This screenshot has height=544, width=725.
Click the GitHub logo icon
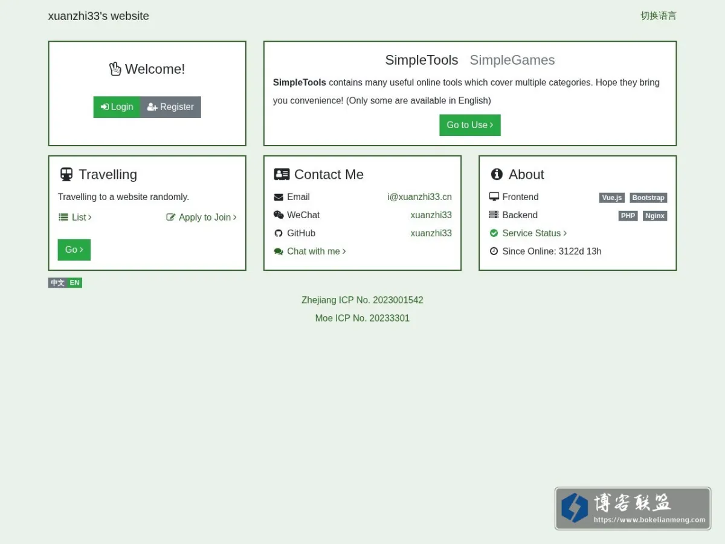tap(279, 233)
